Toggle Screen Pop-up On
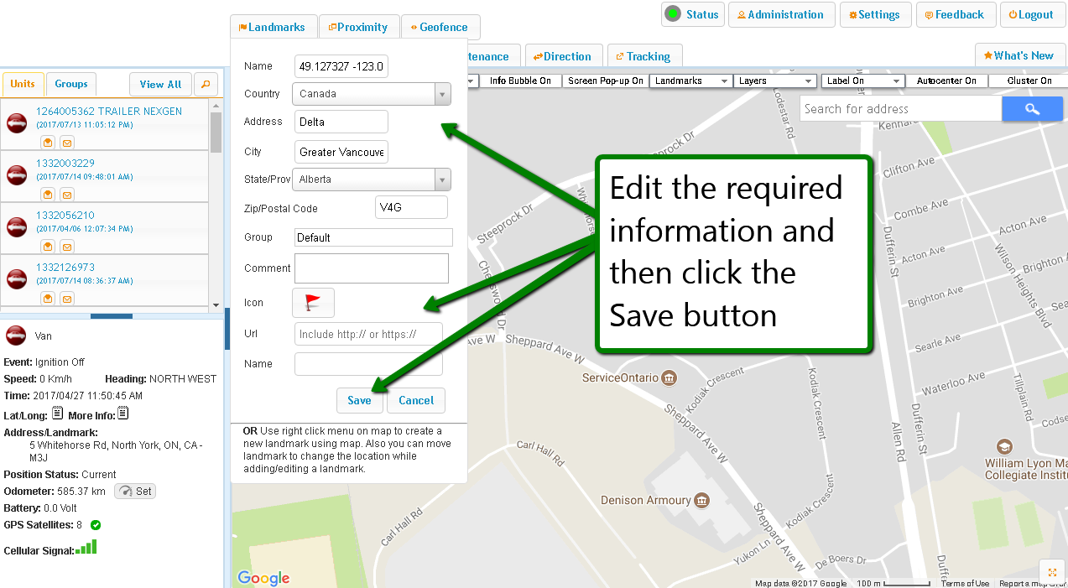 click(x=605, y=81)
